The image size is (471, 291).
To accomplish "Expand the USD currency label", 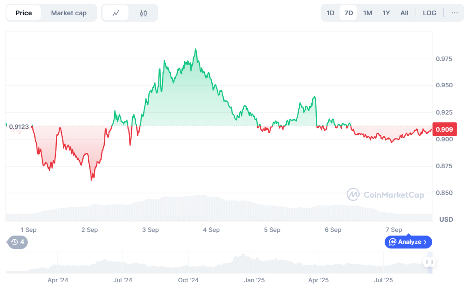I will click(x=446, y=219).
